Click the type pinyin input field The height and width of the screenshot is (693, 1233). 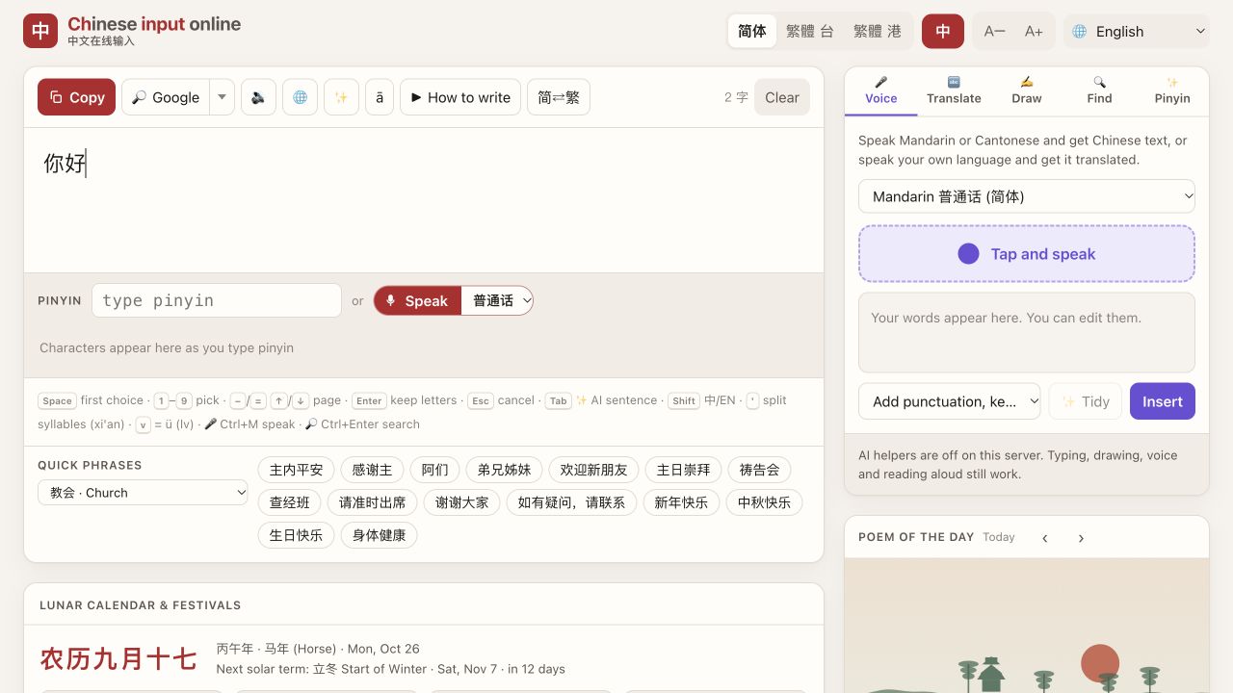click(217, 300)
